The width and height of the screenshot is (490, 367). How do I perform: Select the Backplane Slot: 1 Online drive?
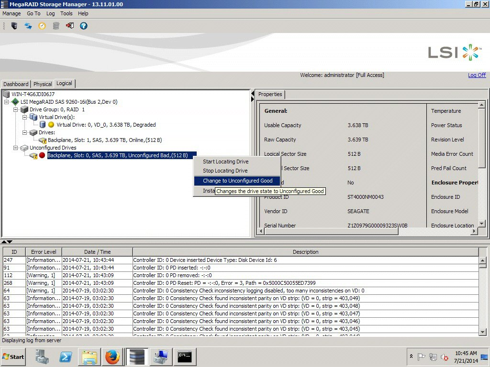click(105, 140)
